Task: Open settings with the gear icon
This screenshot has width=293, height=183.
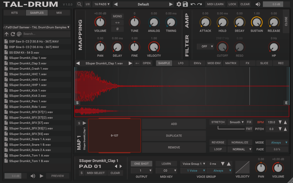Action: pyautogui.click(x=179, y=4)
